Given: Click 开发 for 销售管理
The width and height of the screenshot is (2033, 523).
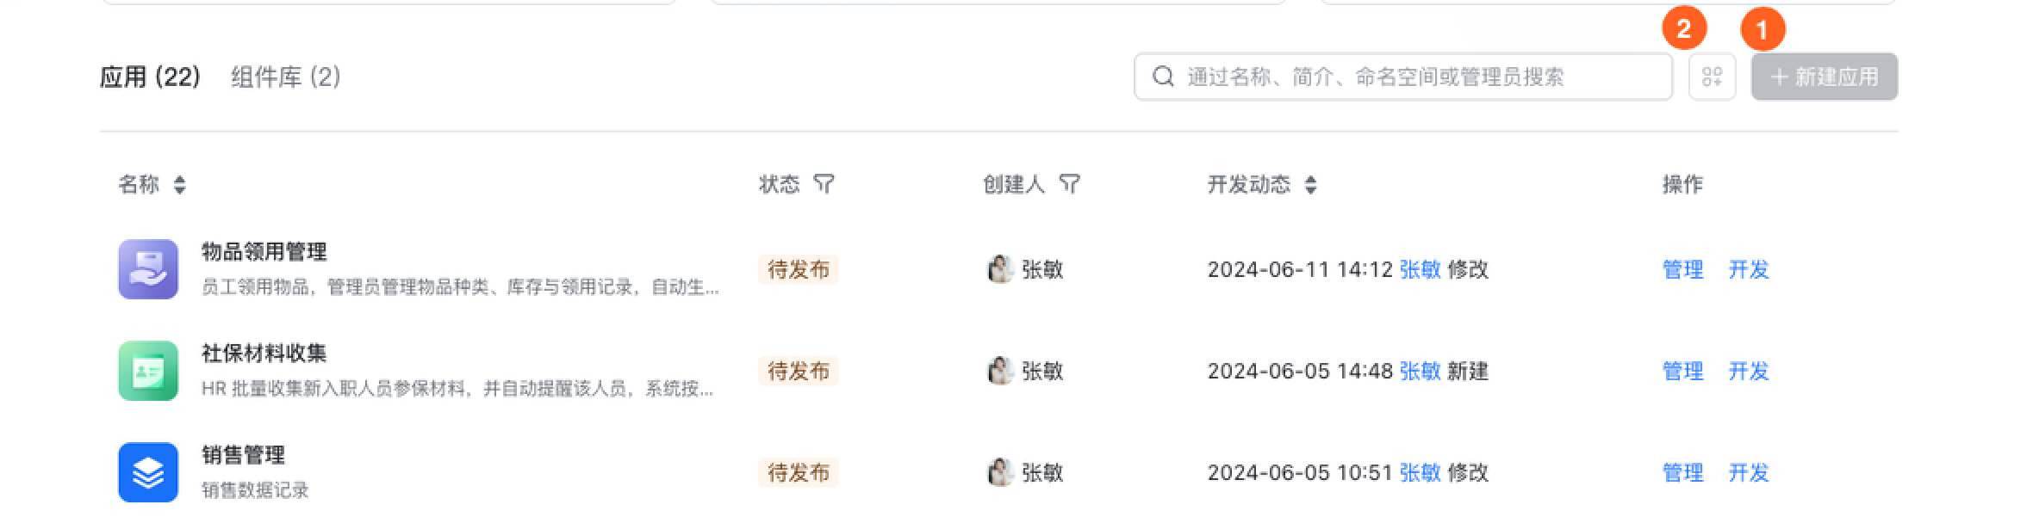Looking at the screenshot, I should coord(1749,472).
